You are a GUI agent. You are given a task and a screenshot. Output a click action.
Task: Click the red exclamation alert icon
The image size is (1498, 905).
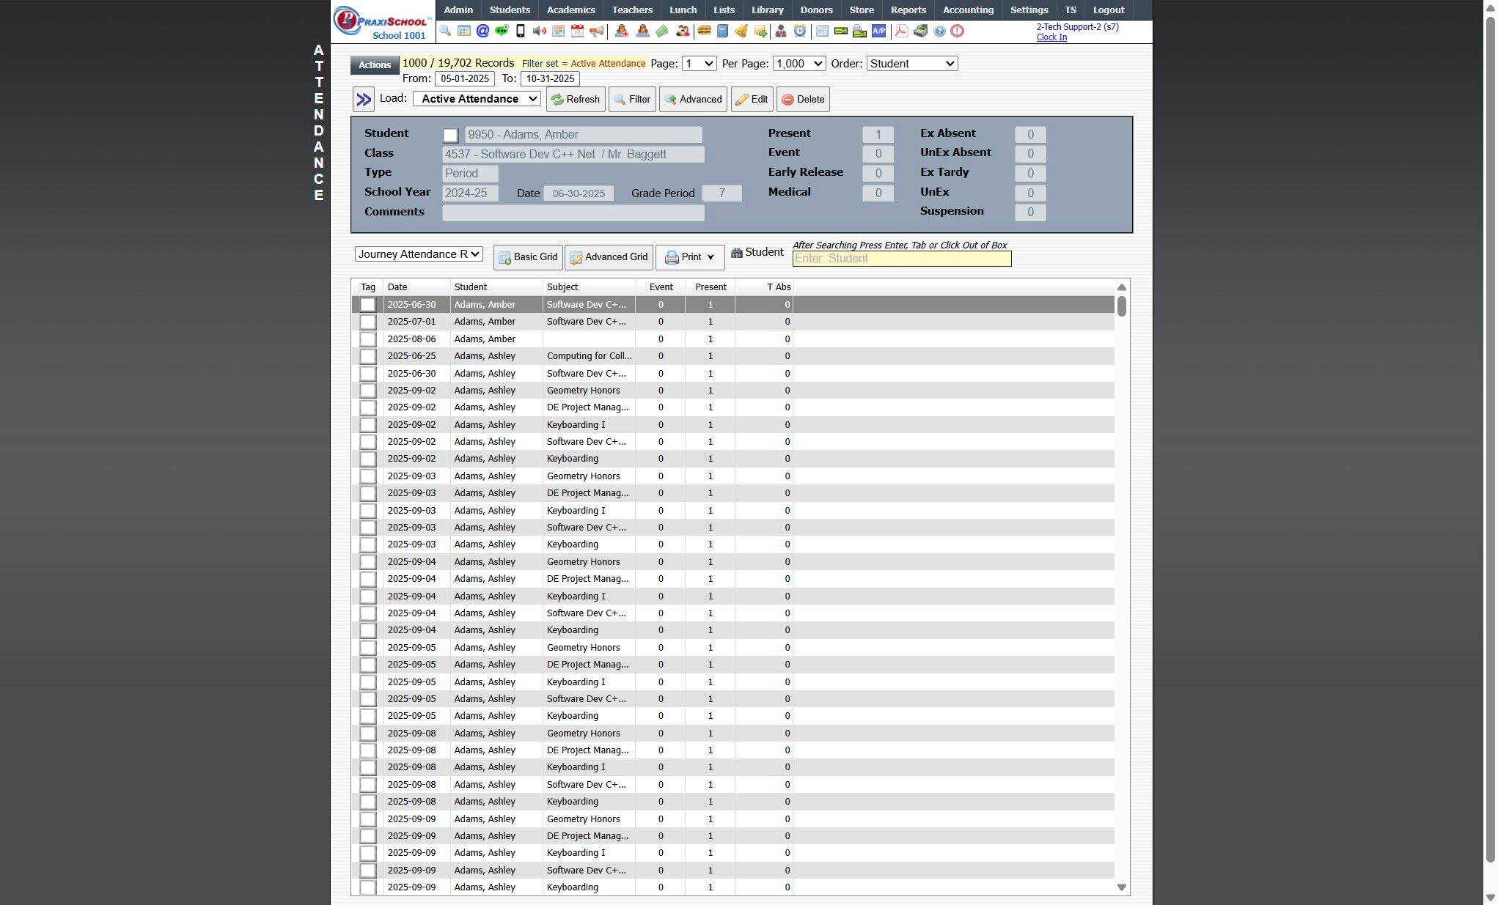click(x=958, y=31)
